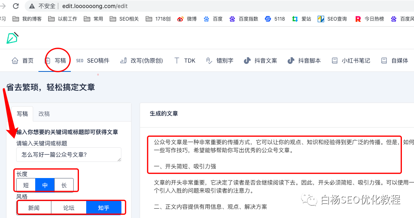Set article length to 中
The image size is (414, 218).
tap(45, 185)
